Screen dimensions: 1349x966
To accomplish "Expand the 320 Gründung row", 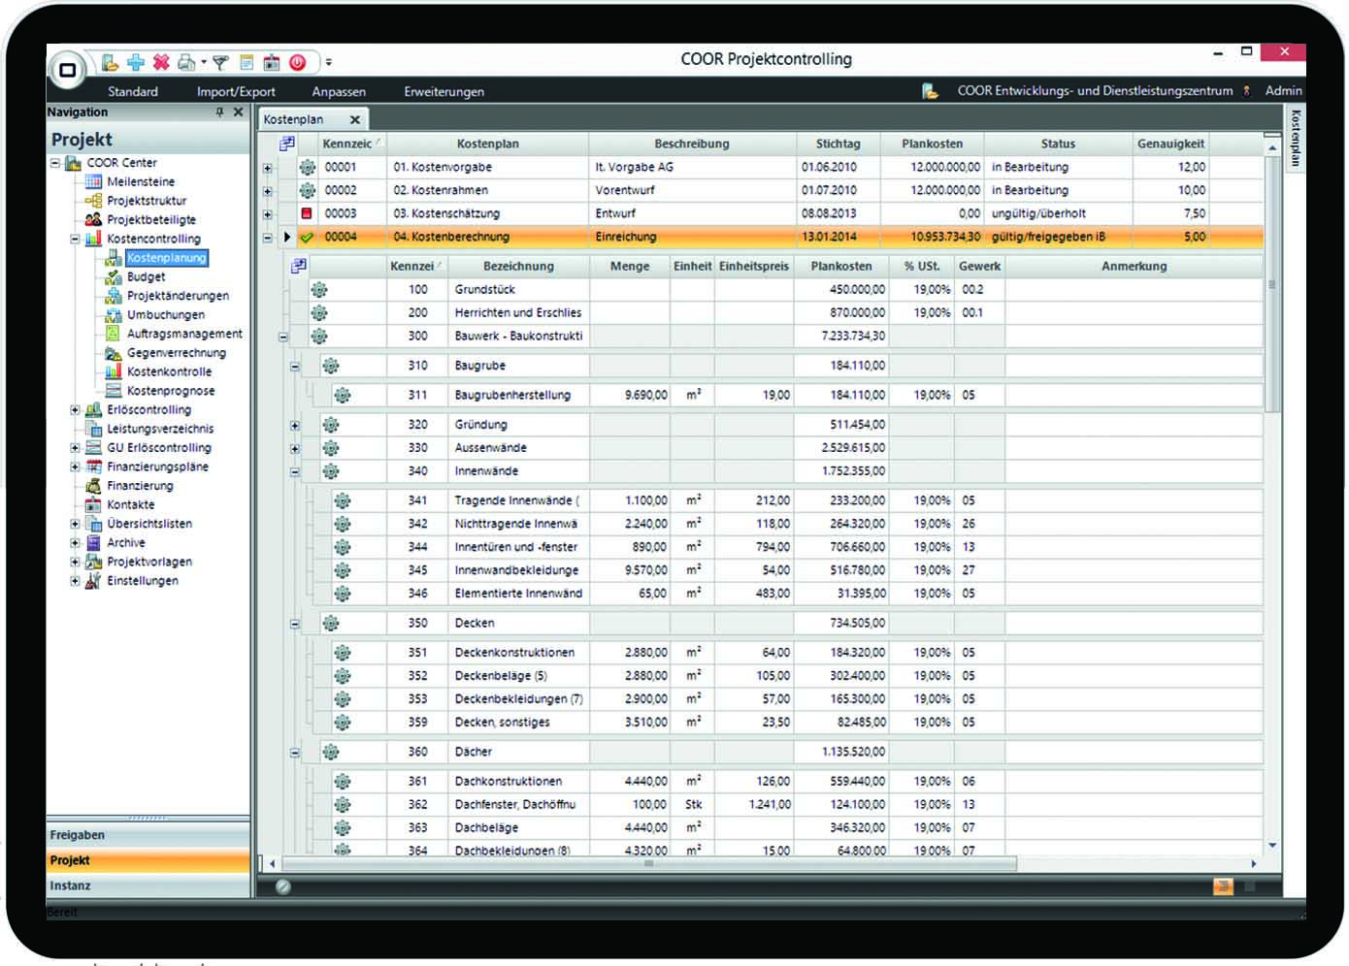I will (x=295, y=425).
